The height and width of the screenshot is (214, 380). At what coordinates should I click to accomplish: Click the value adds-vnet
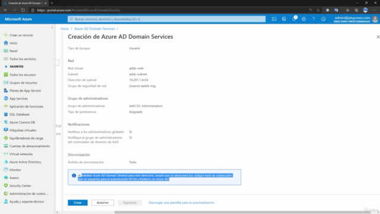pyautogui.click(x=136, y=68)
